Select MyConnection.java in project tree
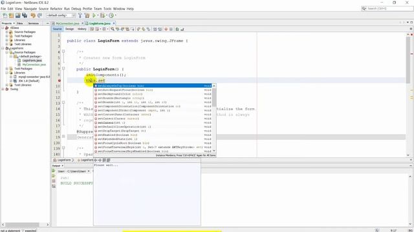The height and width of the screenshot is (232, 414). coord(34,64)
